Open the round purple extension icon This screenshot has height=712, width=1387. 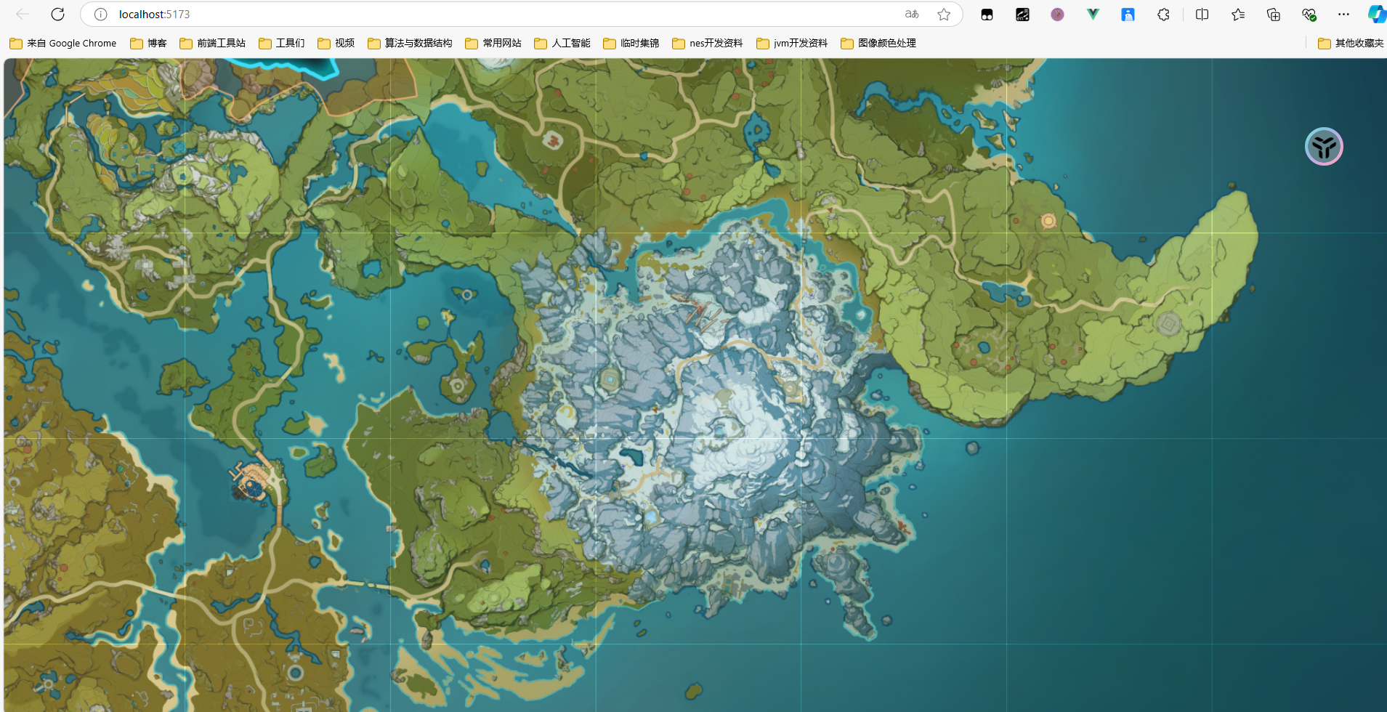[1057, 15]
